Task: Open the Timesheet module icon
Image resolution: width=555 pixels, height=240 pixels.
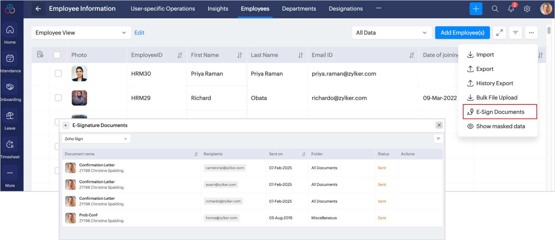Action: coord(10,145)
